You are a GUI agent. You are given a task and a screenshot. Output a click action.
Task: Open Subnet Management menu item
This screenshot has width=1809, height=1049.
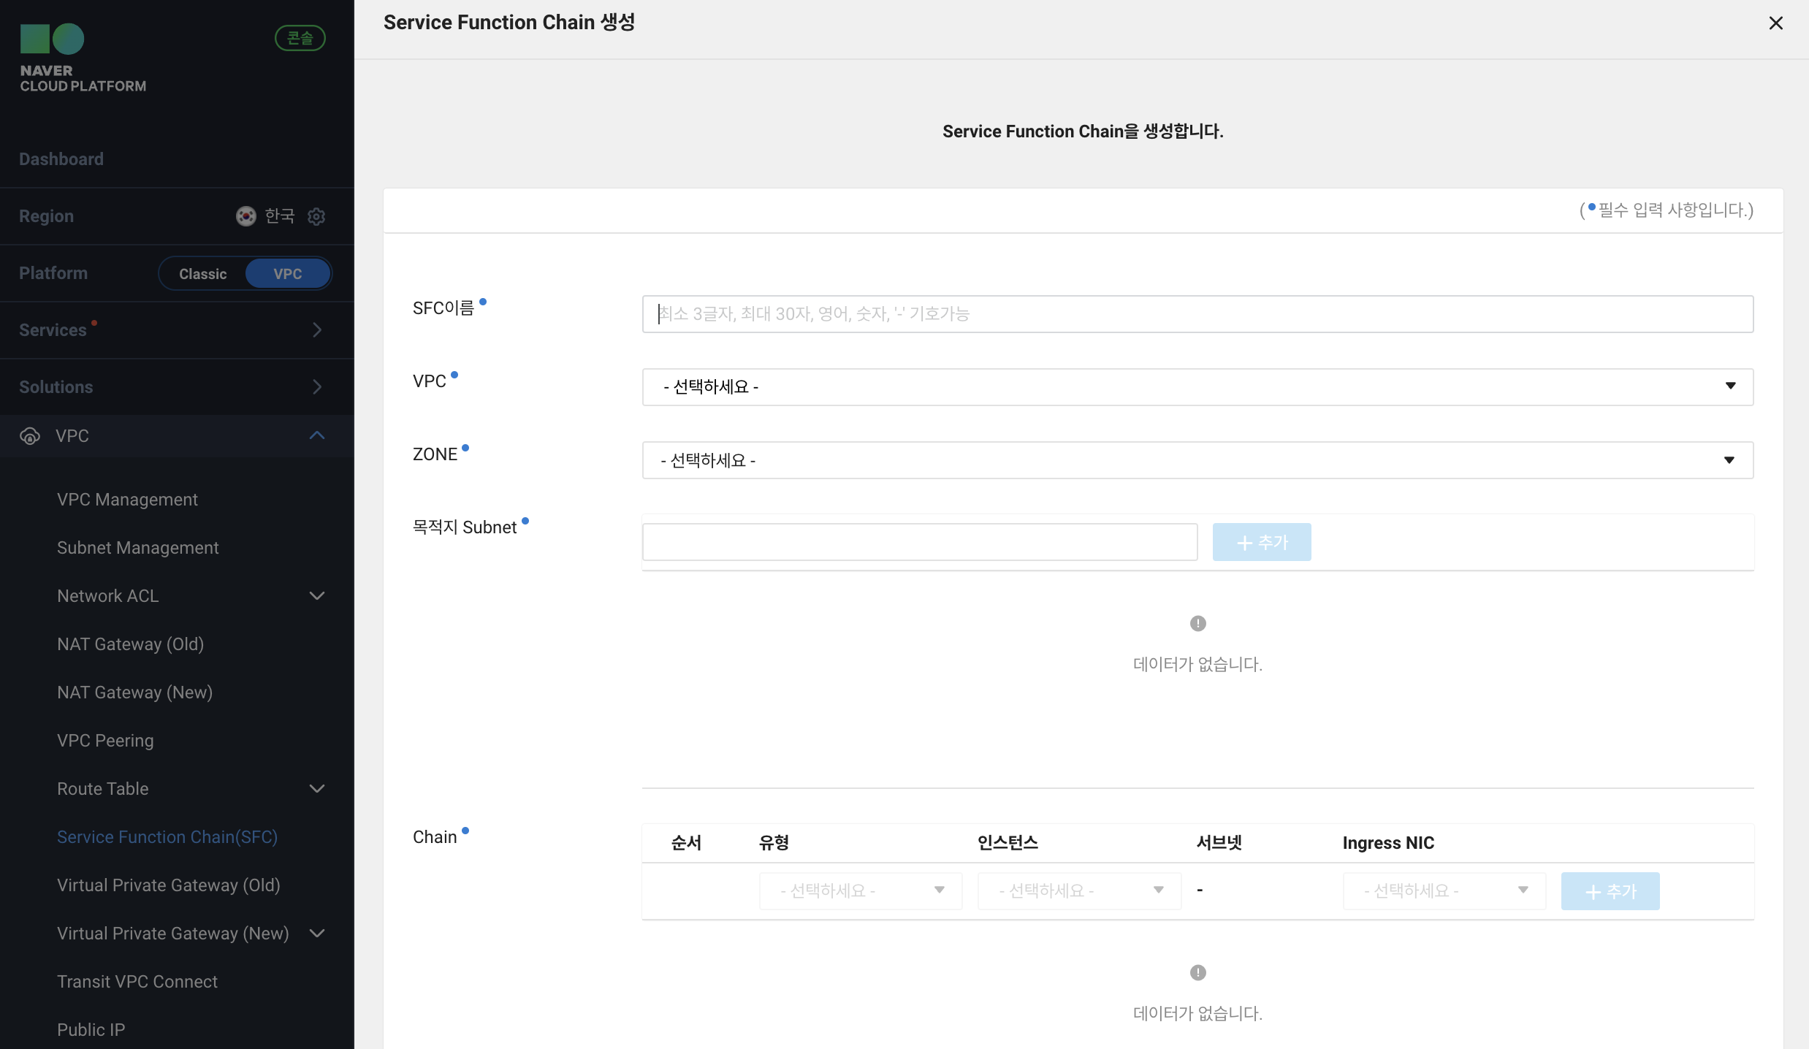click(x=137, y=548)
